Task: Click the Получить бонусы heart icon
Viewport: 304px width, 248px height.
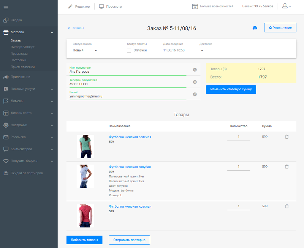Action: (6, 161)
